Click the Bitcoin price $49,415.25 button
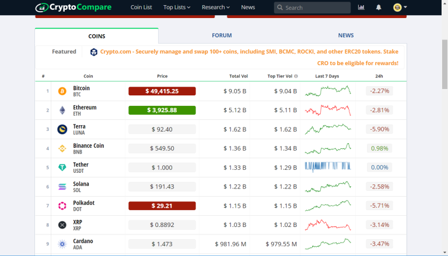This screenshot has width=448, height=256. tap(162, 91)
